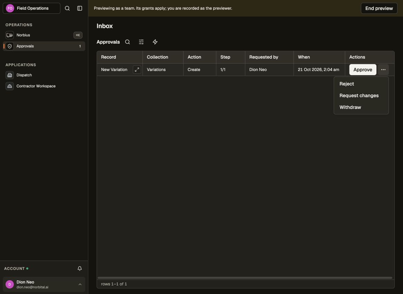Click the End preview button
Screen dimensions: 403x294
379,8
